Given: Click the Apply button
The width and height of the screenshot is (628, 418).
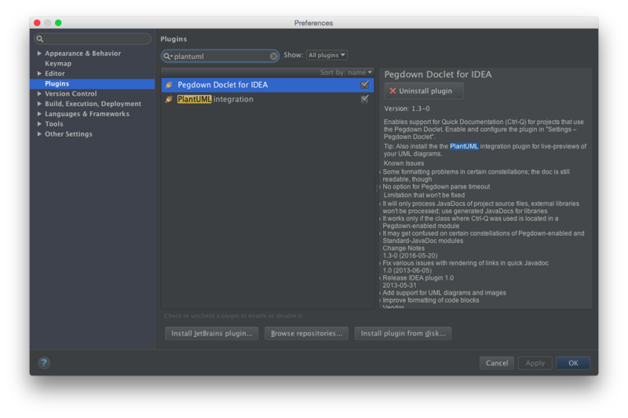Looking at the screenshot, I should click(535, 363).
